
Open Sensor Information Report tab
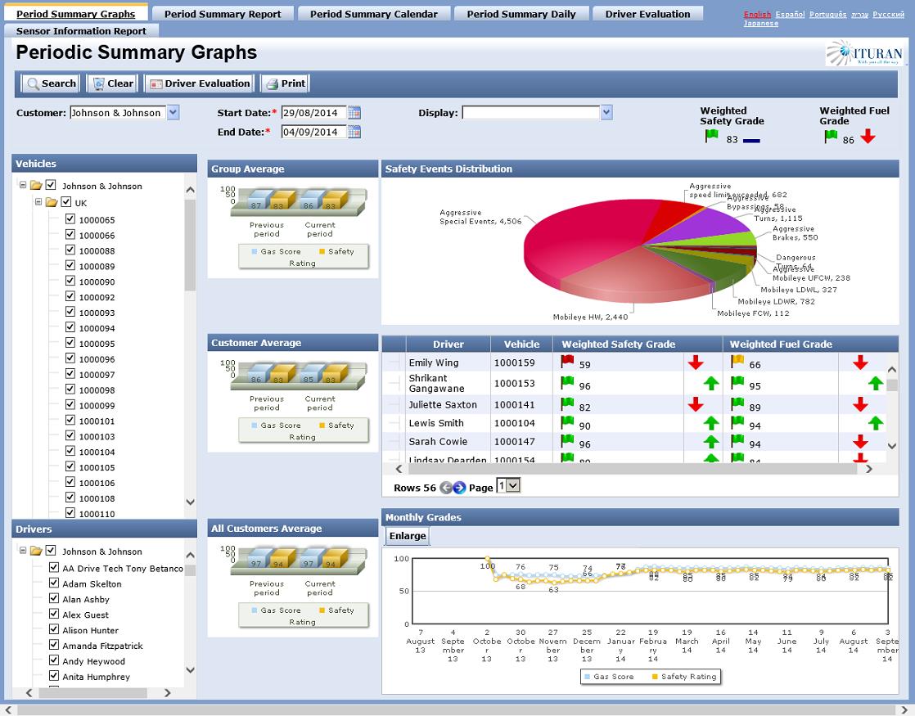pos(81,31)
